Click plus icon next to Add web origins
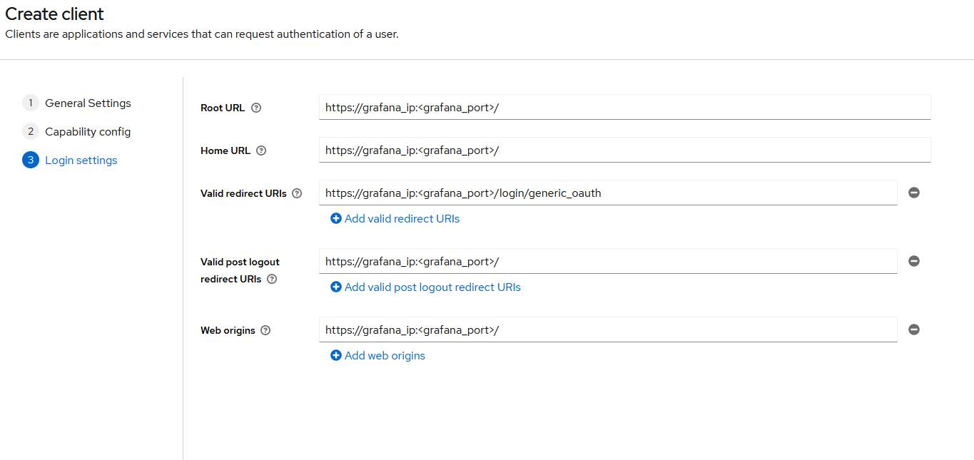Viewport: 974px width, 460px height. [336, 355]
